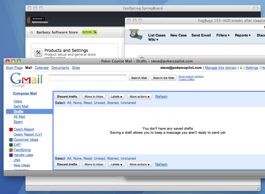Open the Customer Ideas label

(x=26, y=140)
